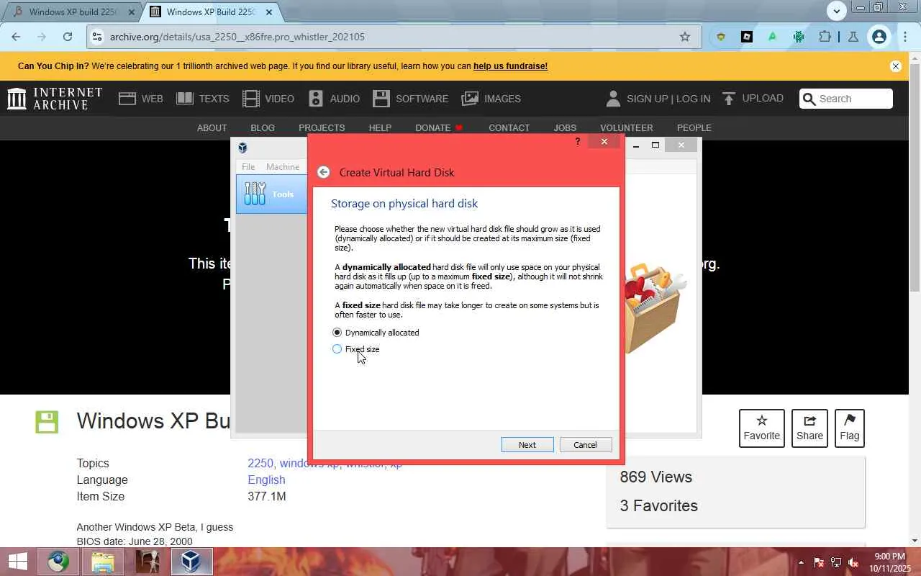Viewport: 921px width, 576px height.
Task: Go back in Create Virtual Hard Disk wizard
Action: point(324,172)
